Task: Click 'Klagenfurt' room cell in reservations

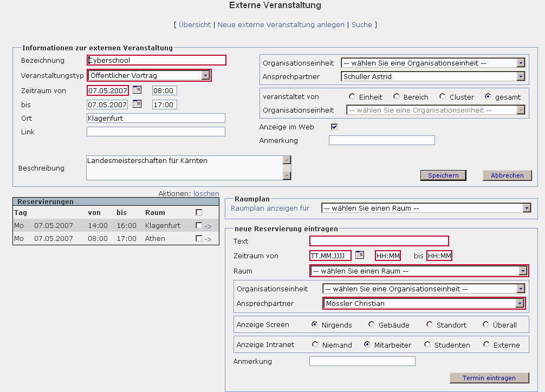Action: 163,226
